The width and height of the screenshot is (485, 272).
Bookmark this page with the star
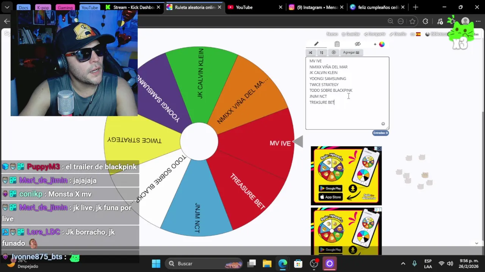coord(413,21)
